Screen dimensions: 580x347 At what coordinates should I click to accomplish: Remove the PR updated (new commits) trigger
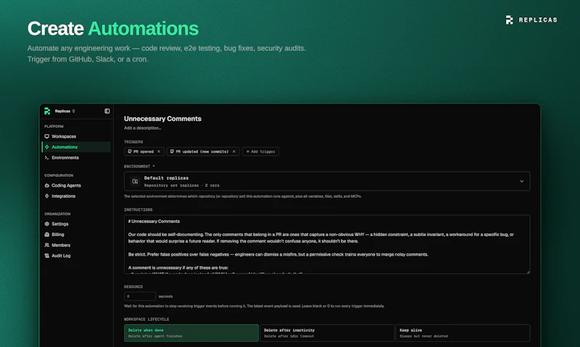pyautogui.click(x=233, y=151)
